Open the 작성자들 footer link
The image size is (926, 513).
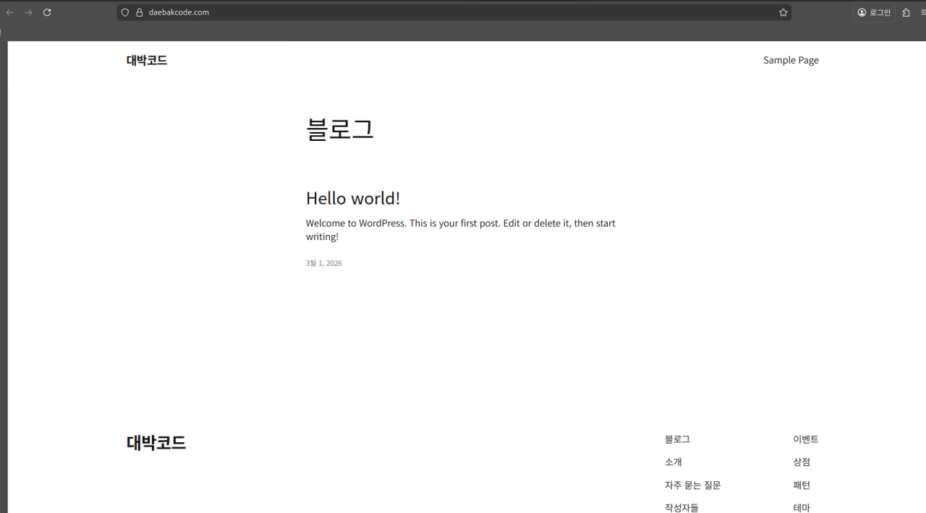(682, 506)
